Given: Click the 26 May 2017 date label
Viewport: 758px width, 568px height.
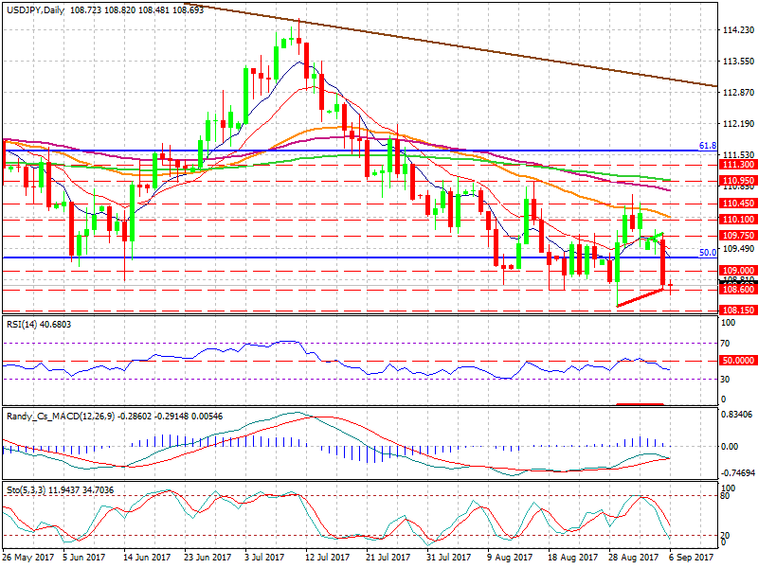Looking at the screenshot, I should (28, 558).
